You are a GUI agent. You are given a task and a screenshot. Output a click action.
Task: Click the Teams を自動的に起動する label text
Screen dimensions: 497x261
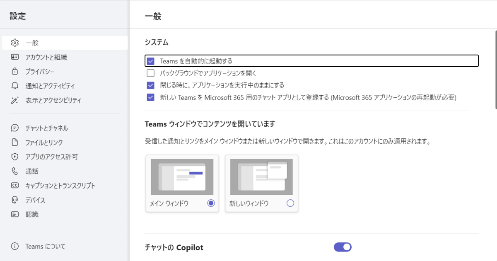tap(196, 61)
